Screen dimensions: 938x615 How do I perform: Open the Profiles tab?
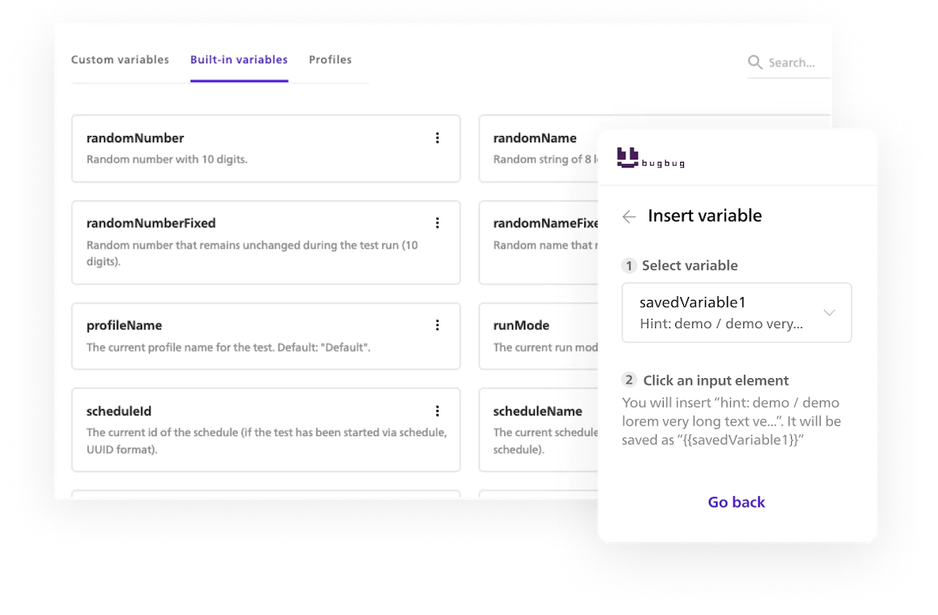click(330, 59)
